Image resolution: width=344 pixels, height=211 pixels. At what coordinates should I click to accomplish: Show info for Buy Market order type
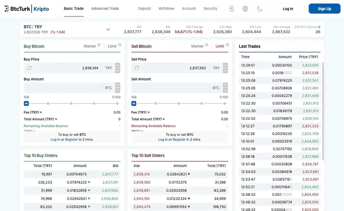click(99, 45)
